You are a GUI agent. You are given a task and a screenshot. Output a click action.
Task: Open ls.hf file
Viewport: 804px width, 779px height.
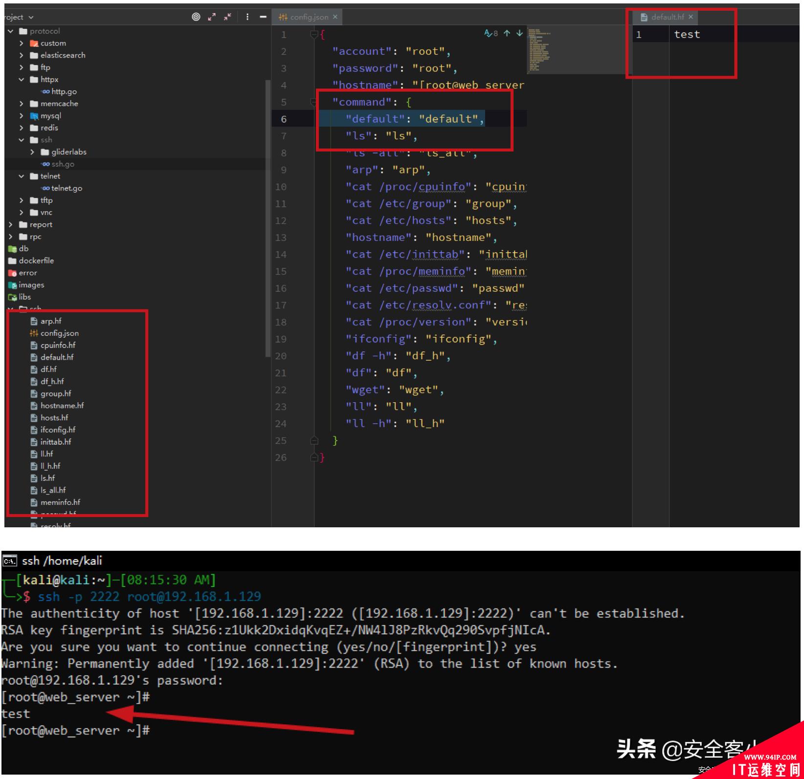pos(43,478)
